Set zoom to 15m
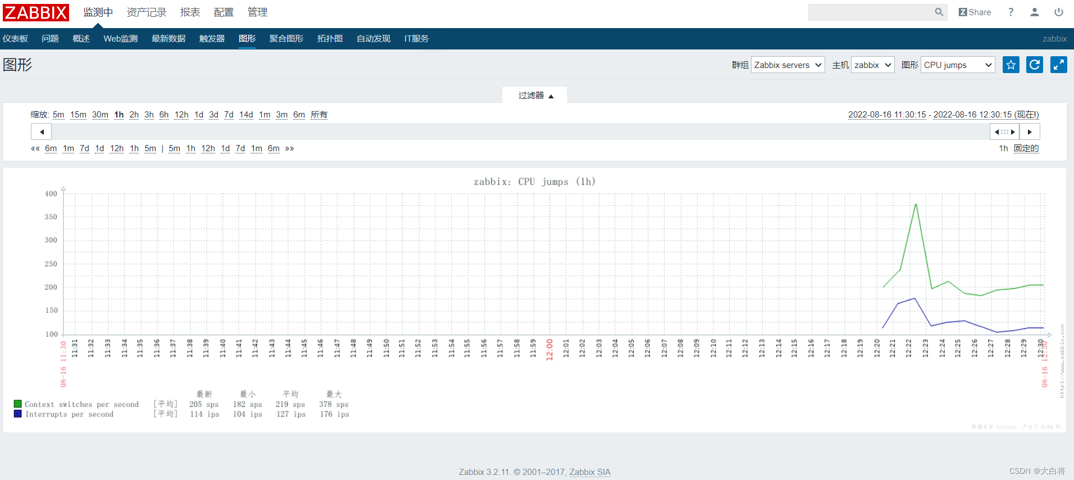1074x480 pixels. click(78, 115)
